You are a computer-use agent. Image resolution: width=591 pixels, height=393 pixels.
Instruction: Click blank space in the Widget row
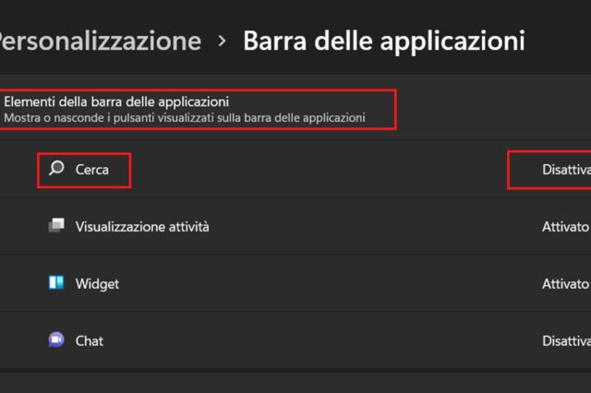pyautogui.click(x=323, y=283)
